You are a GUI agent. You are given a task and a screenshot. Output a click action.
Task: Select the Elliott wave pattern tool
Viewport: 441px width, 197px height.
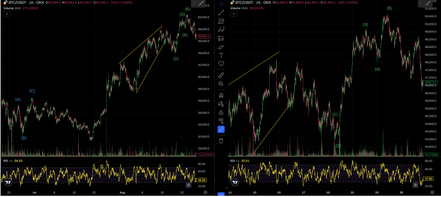coord(221,29)
